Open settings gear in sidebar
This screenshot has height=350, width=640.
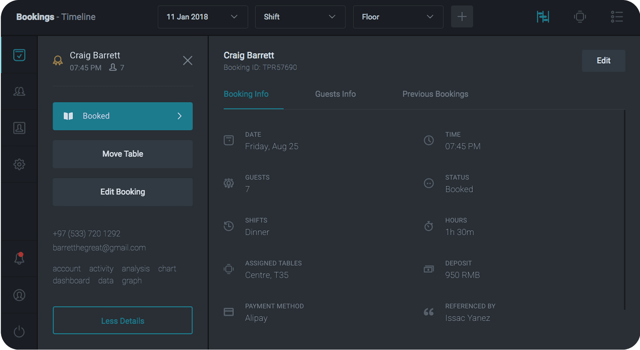point(19,164)
